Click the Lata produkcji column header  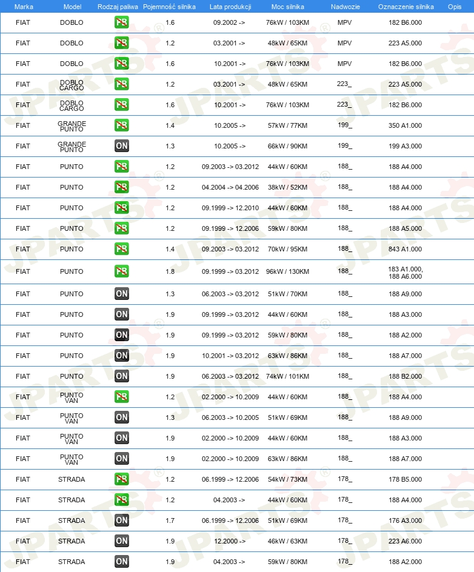[x=230, y=7]
